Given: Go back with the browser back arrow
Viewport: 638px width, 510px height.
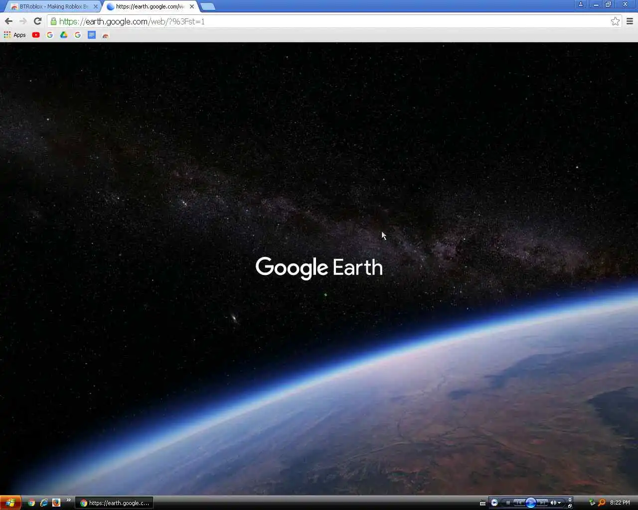Looking at the screenshot, I should pyautogui.click(x=8, y=21).
